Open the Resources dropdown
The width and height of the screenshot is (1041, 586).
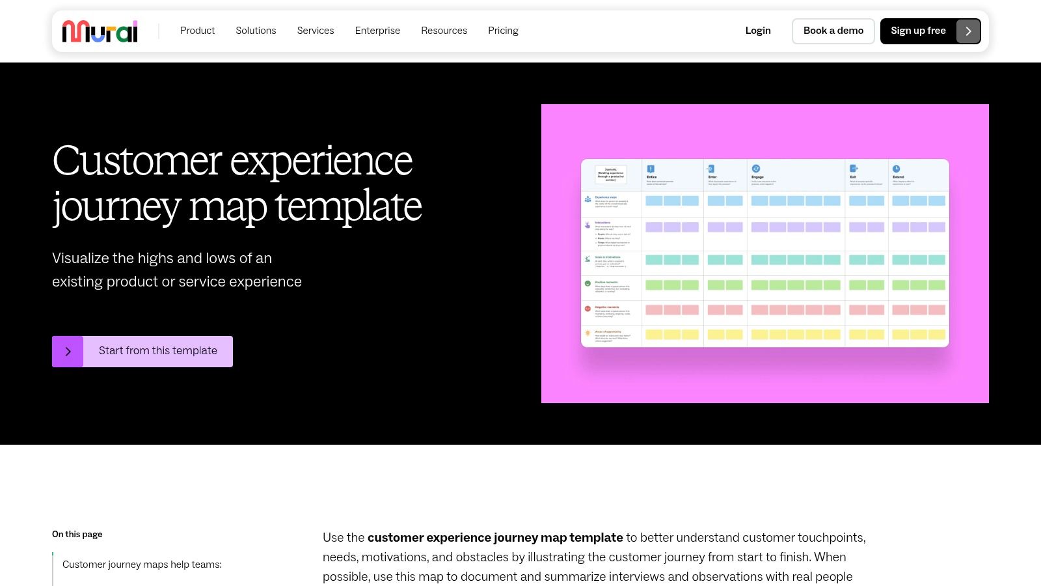click(444, 31)
